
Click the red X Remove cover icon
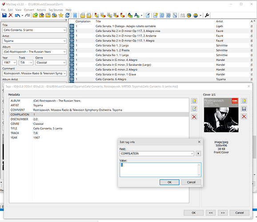244,116
